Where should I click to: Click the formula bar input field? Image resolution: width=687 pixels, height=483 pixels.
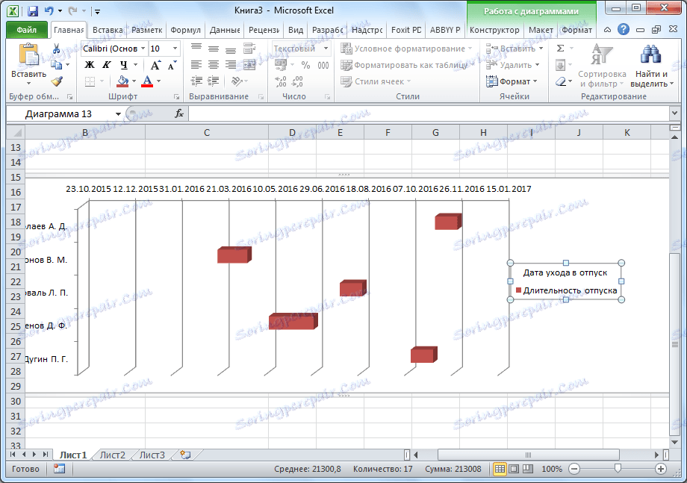(428, 114)
